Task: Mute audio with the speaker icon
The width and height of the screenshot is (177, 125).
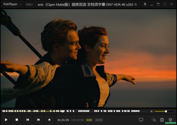Action: click(152, 111)
